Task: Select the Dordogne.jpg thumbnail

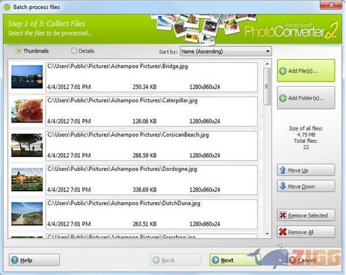Action: pyautogui.click(x=27, y=180)
